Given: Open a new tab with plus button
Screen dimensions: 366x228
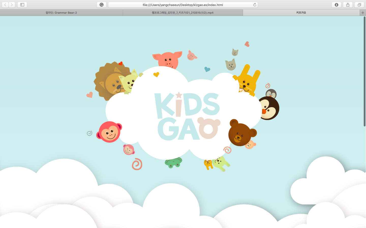Looking at the screenshot, I should (363, 13).
